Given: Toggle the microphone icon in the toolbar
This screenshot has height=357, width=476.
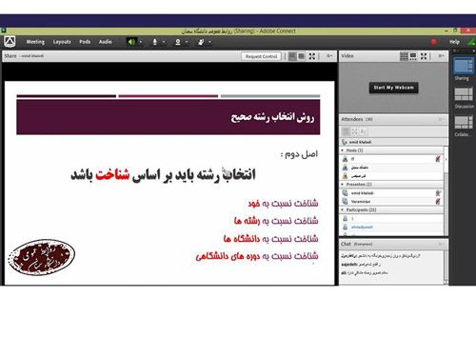Looking at the screenshot, I should tap(155, 42).
